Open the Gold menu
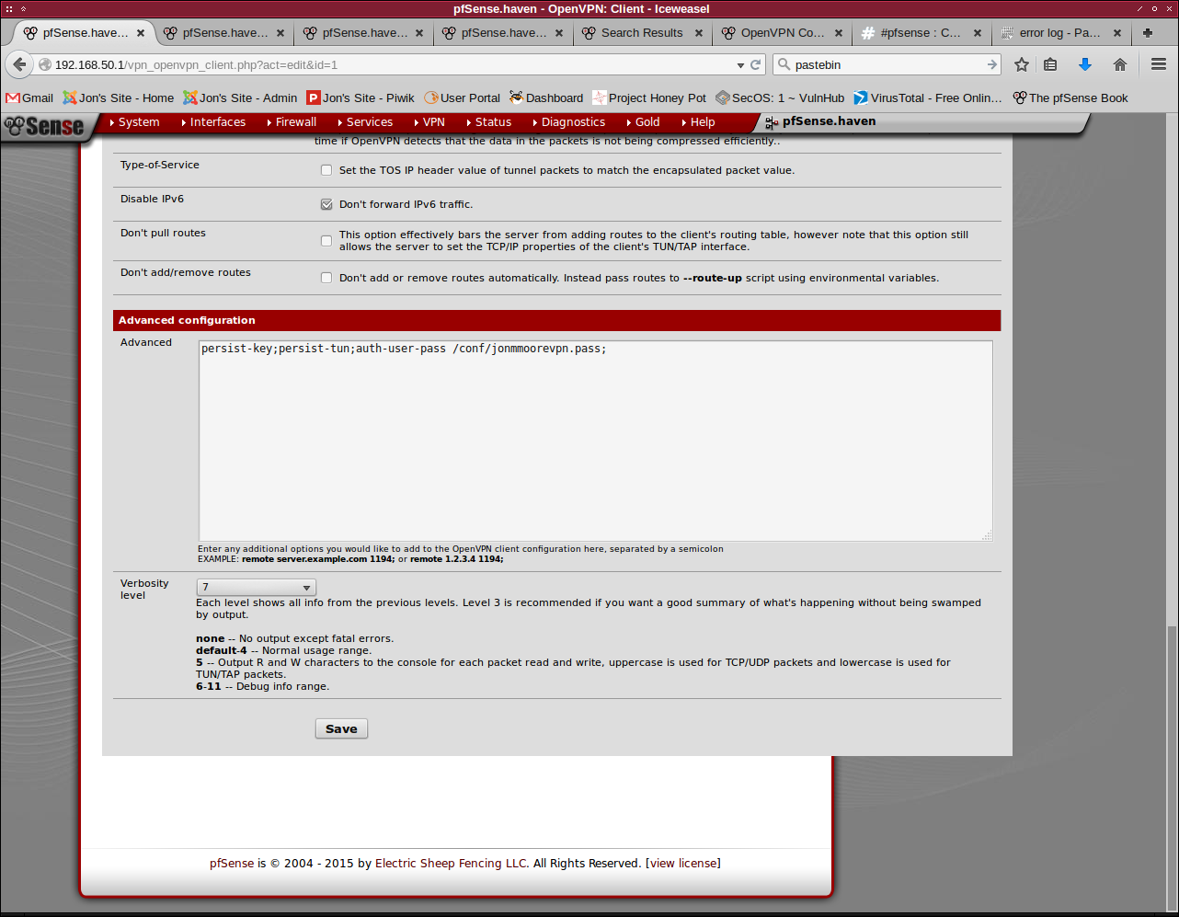 pyautogui.click(x=643, y=122)
